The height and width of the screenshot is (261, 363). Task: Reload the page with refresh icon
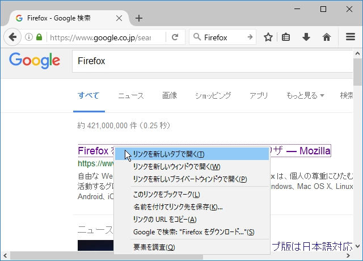(175, 37)
